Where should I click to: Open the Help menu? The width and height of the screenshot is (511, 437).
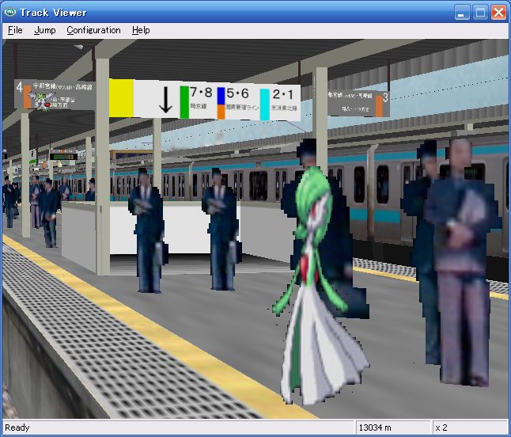point(141,30)
